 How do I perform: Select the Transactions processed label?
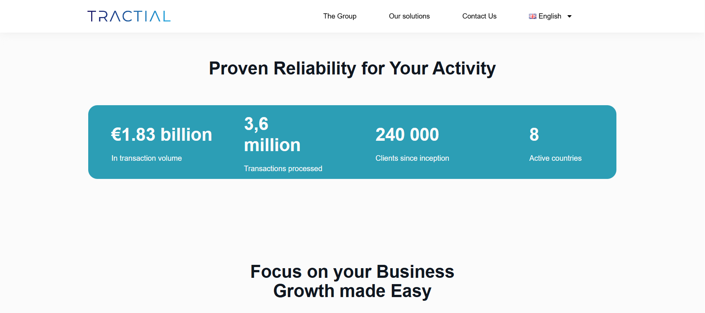point(283,169)
